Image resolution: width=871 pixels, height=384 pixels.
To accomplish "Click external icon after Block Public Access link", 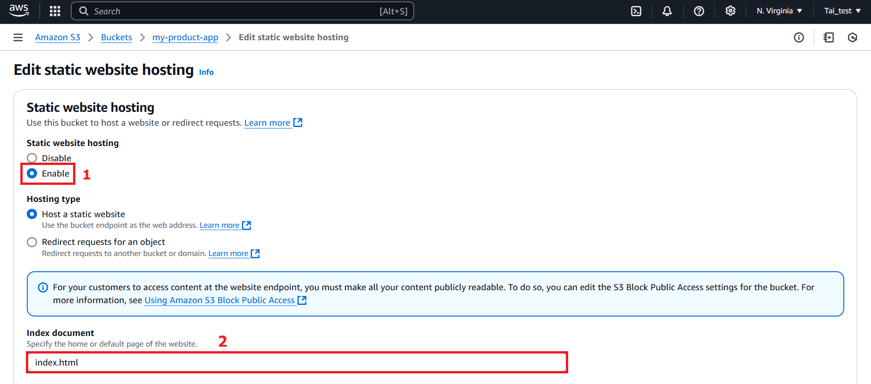I will [x=302, y=300].
